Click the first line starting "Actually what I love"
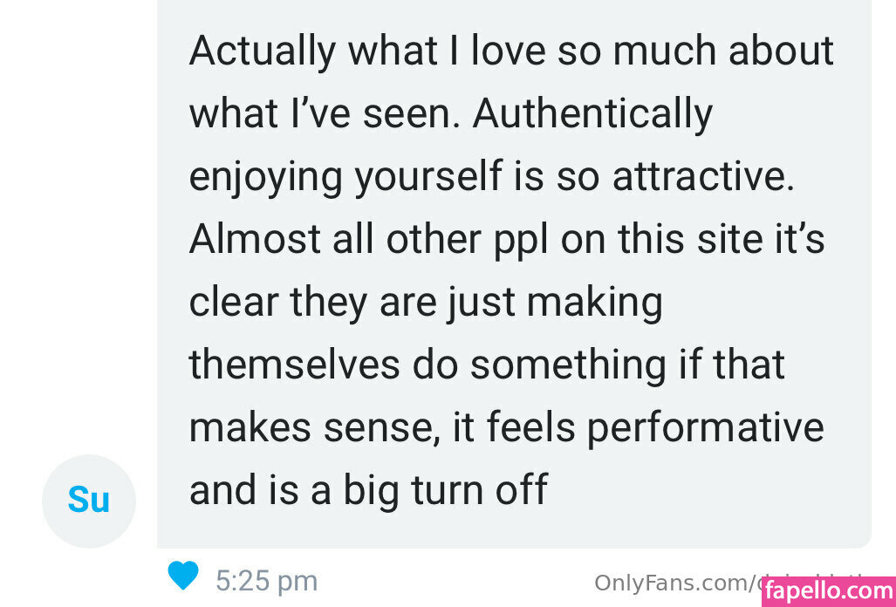The width and height of the screenshot is (896, 607). 511,51
